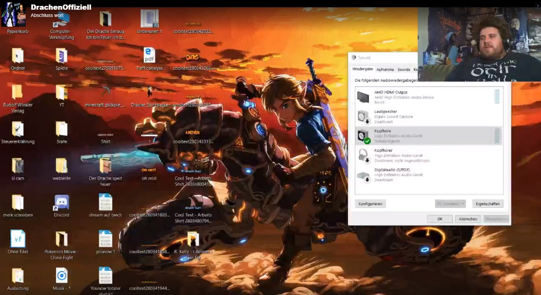Select the younow 1 text file
The image size is (541, 295).
[105, 242]
